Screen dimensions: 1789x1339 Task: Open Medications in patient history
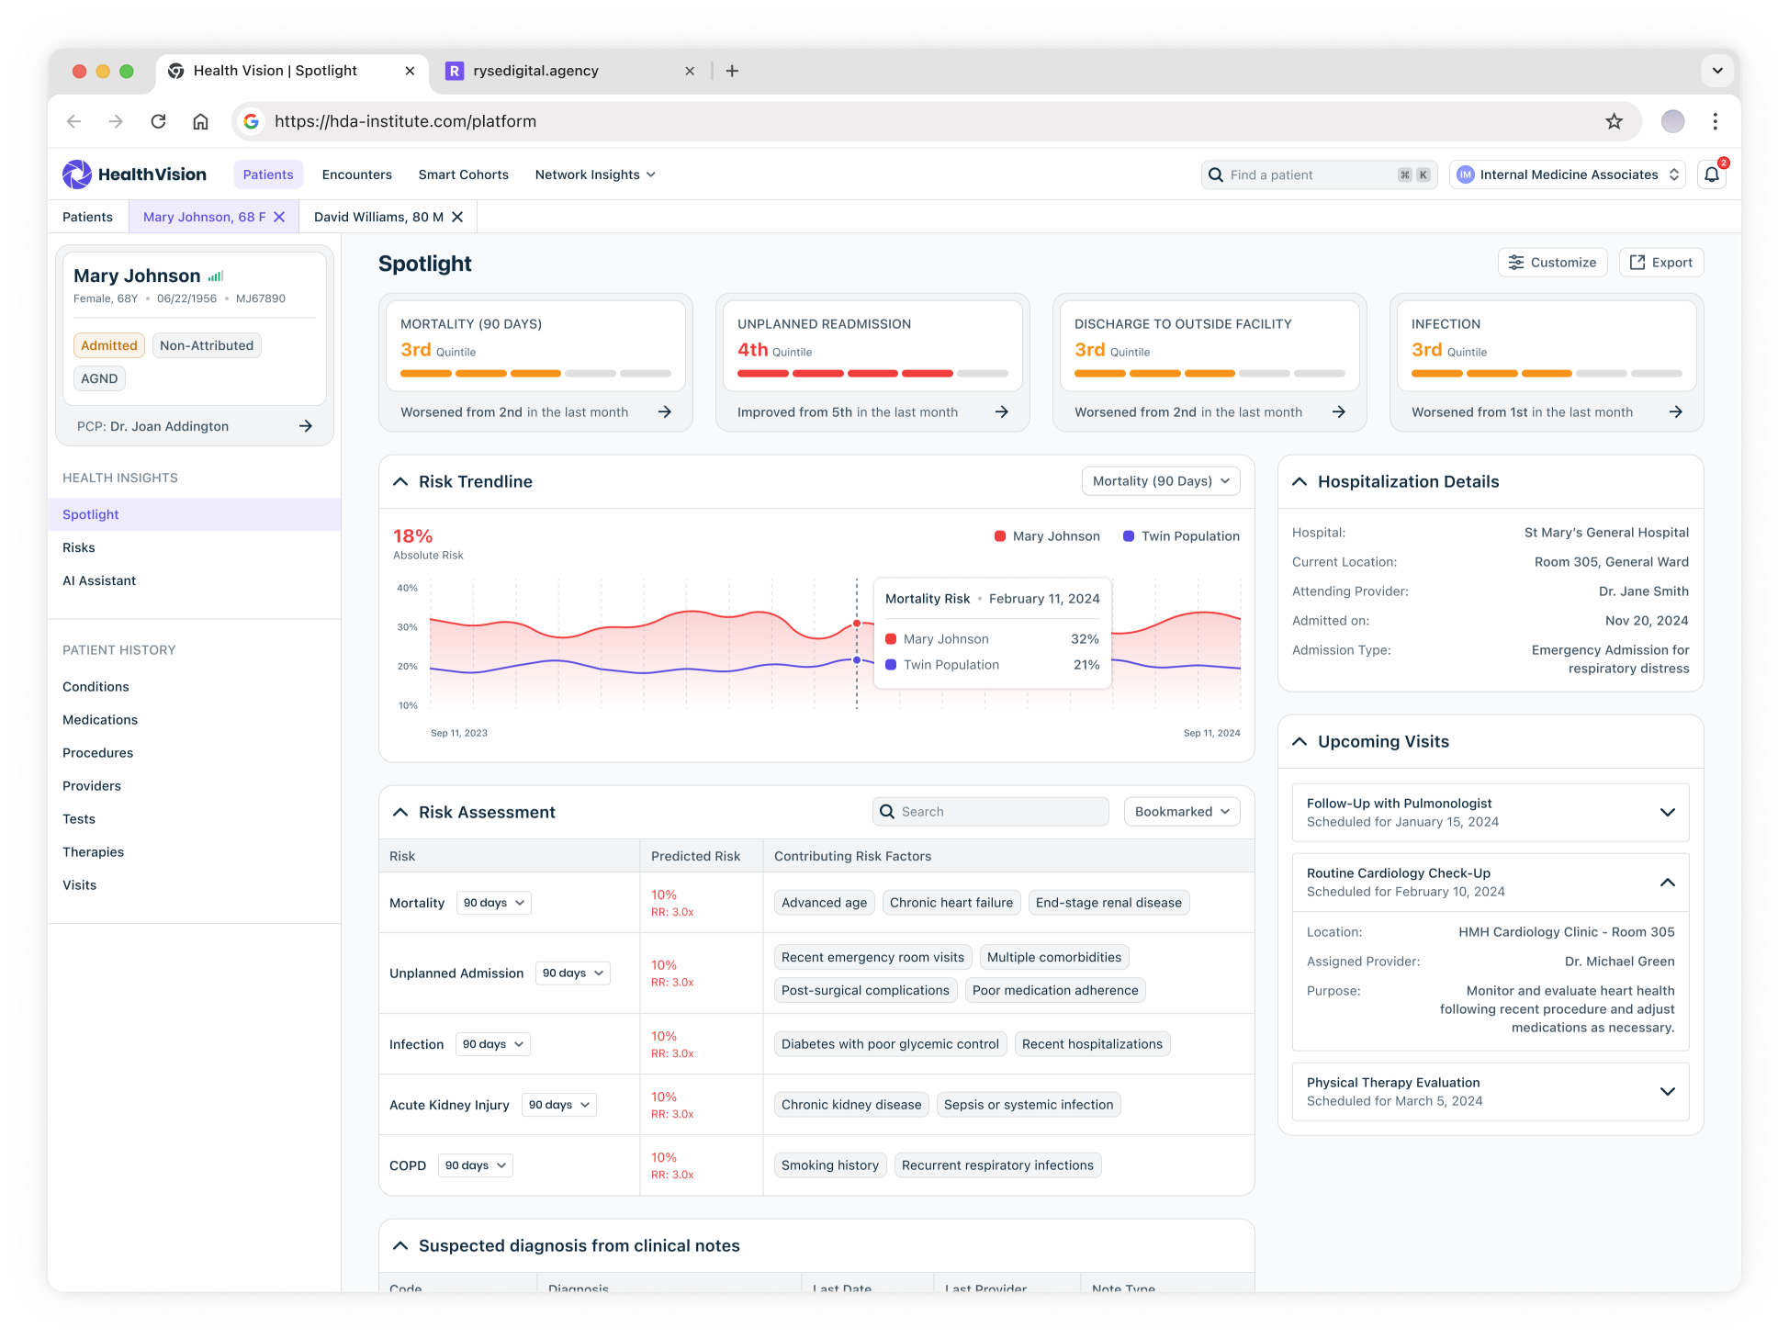pyautogui.click(x=100, y=720)
